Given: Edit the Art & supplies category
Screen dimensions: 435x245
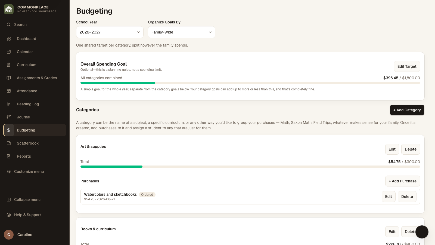Looking at the screenshot, I should click(x=392, y=149).
